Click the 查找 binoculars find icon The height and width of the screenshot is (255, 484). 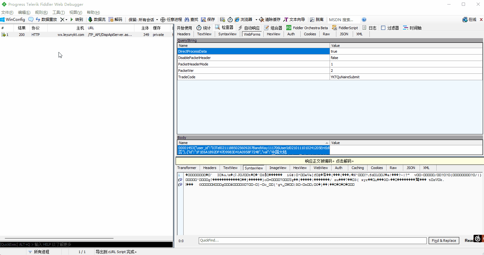(187, 20)
